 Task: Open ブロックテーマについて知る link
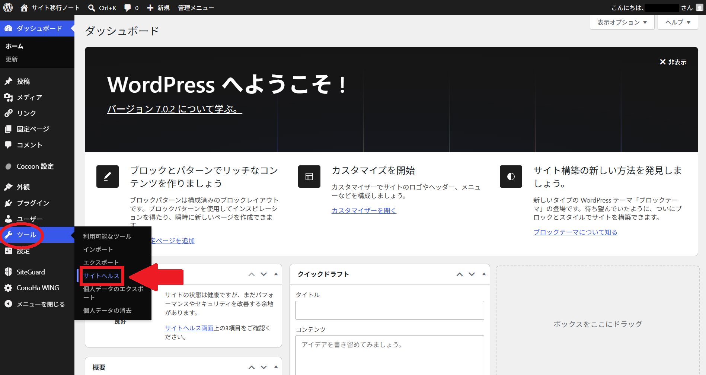click(x=575, y=232)
